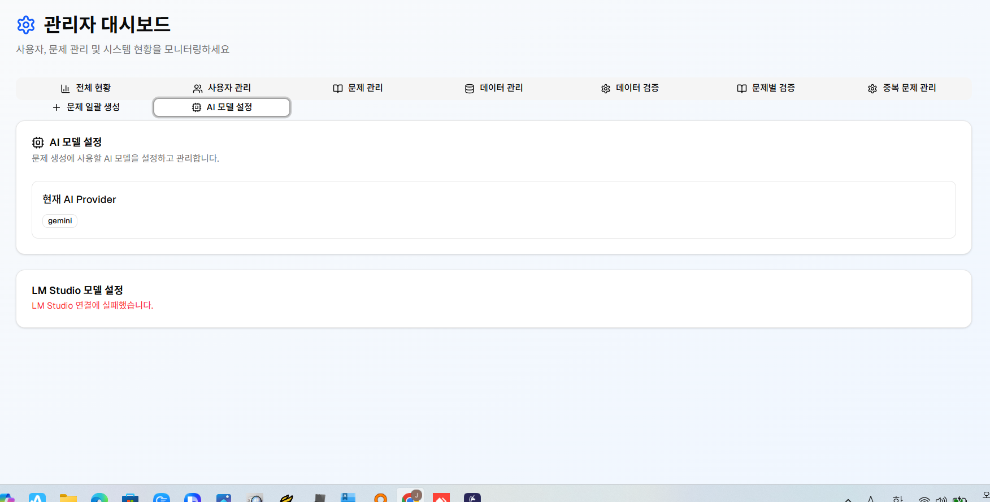
Task: Open File Explorer from the taskbar
Action: pos(68,498)
